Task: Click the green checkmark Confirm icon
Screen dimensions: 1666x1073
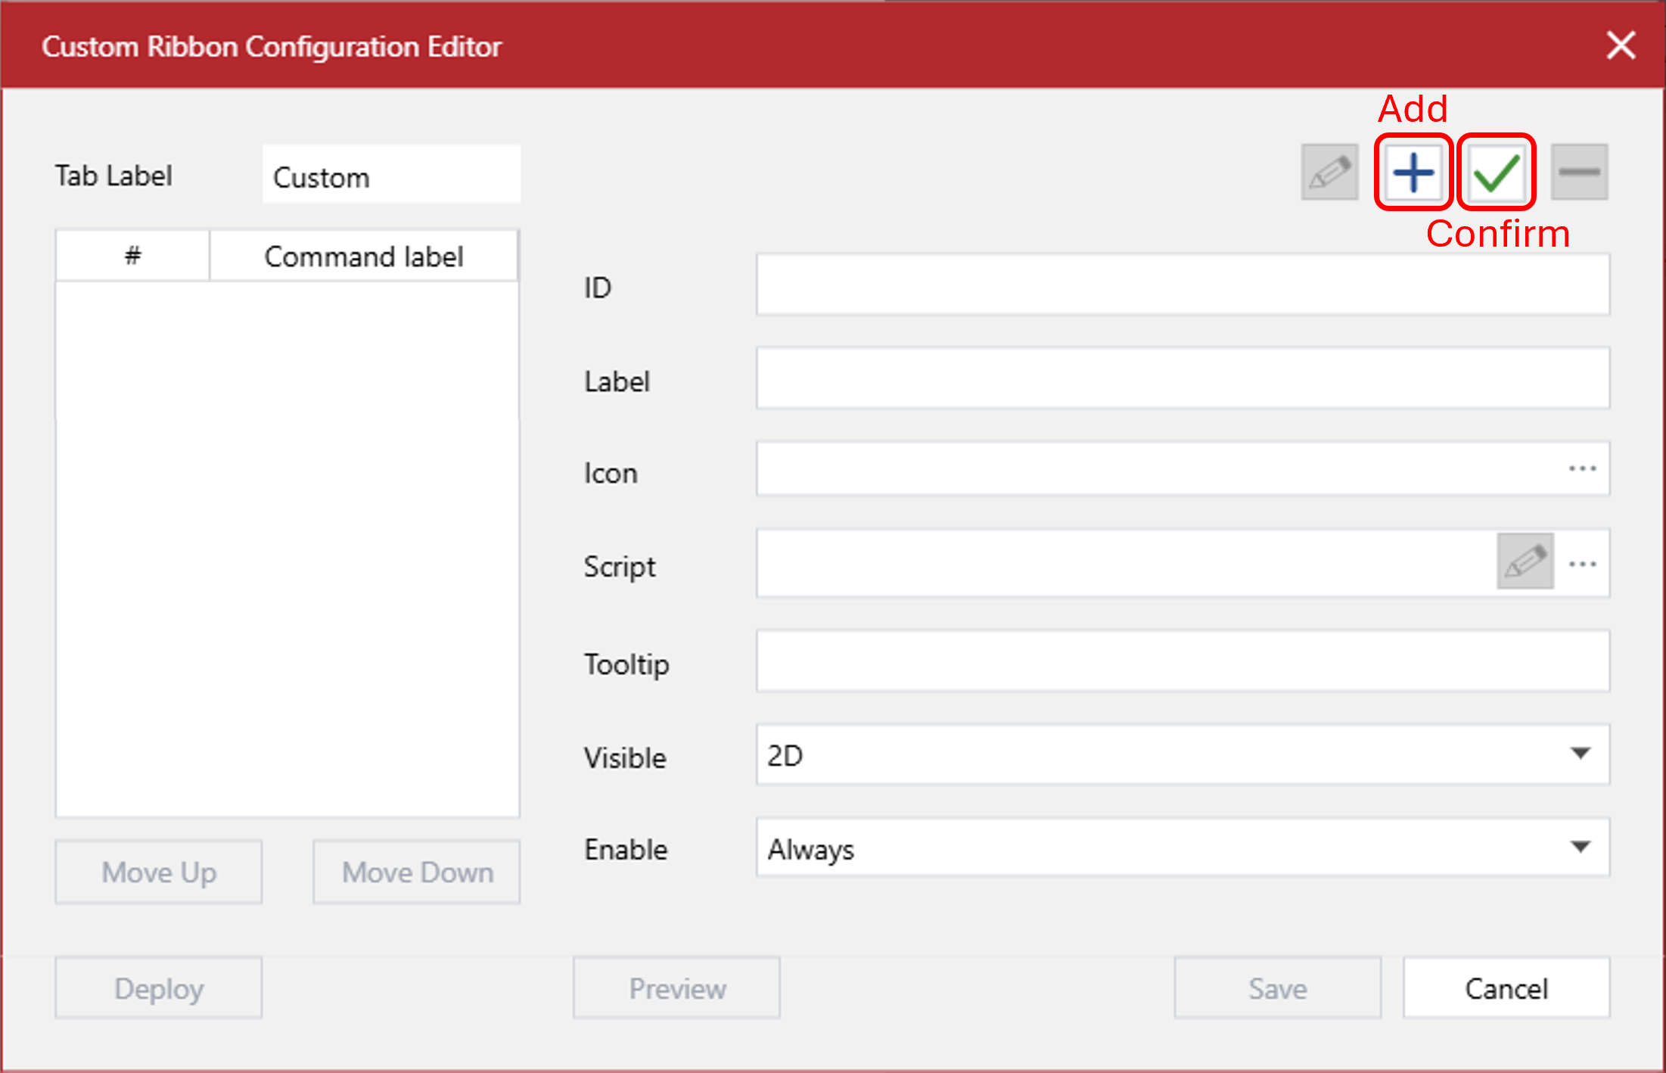Action: pos(1496,173)
